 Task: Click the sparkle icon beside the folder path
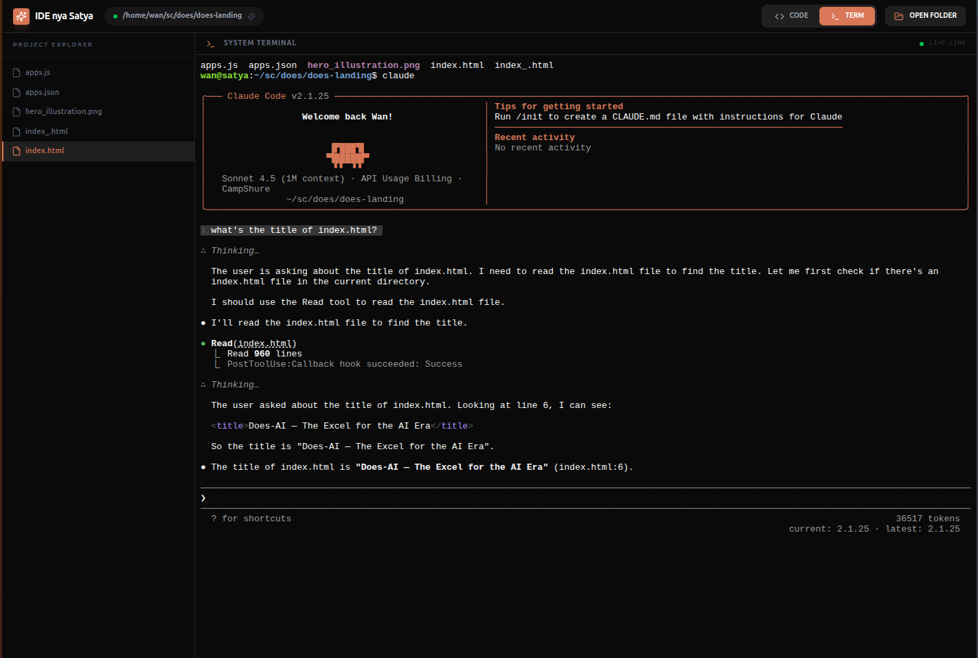click(x=251, y=16)
